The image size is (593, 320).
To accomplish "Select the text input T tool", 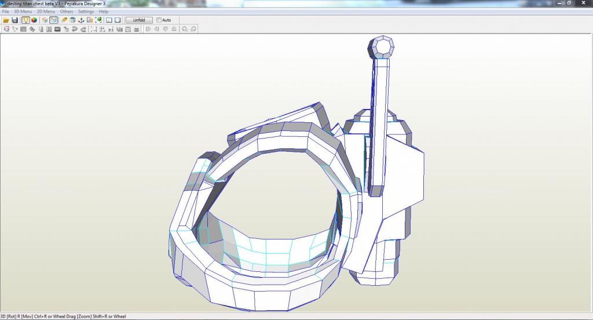I will tap(49, 29).
